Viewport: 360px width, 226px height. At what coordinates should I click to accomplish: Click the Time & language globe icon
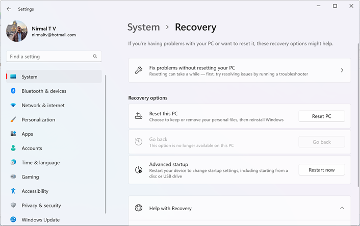coord(13,162)
